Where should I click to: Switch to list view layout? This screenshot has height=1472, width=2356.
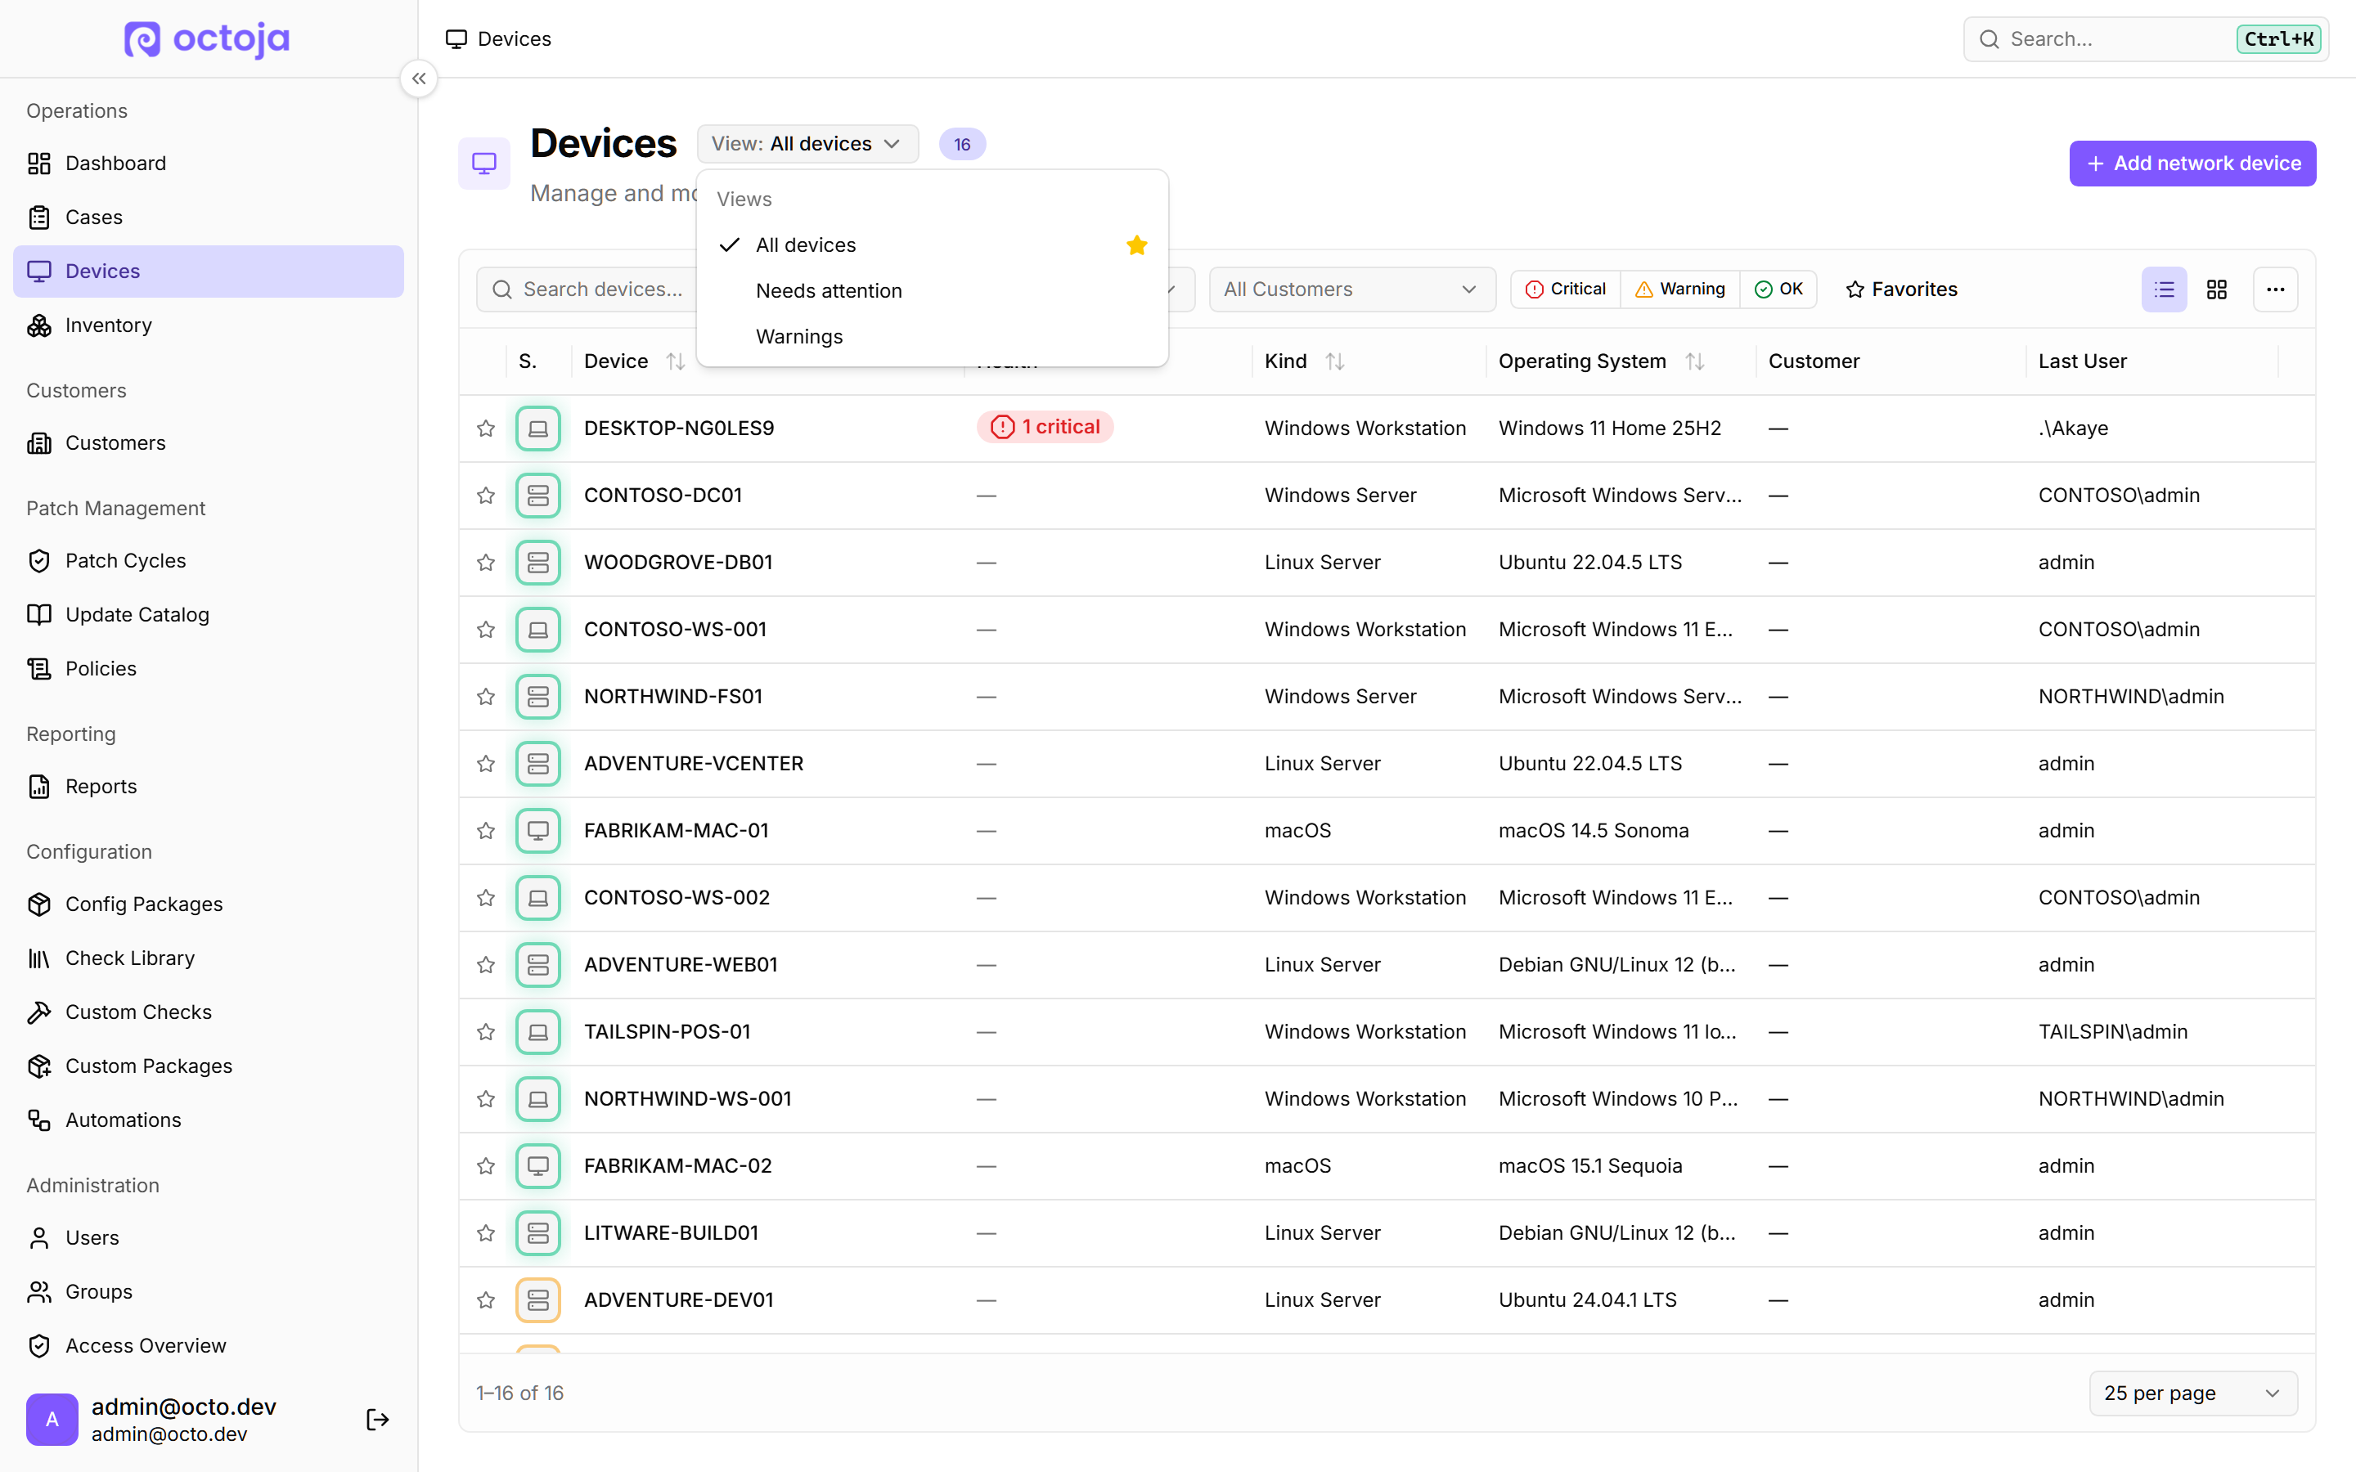[2165, 289]
